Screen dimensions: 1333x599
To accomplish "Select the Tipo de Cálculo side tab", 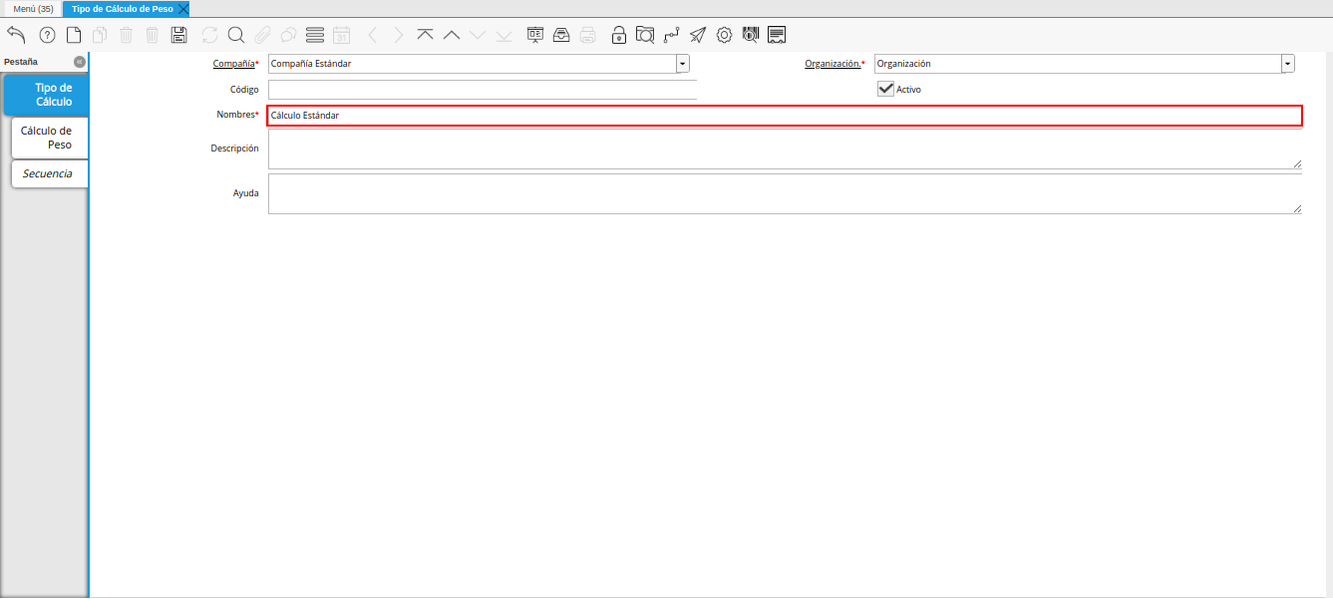I will pos(46,95).
